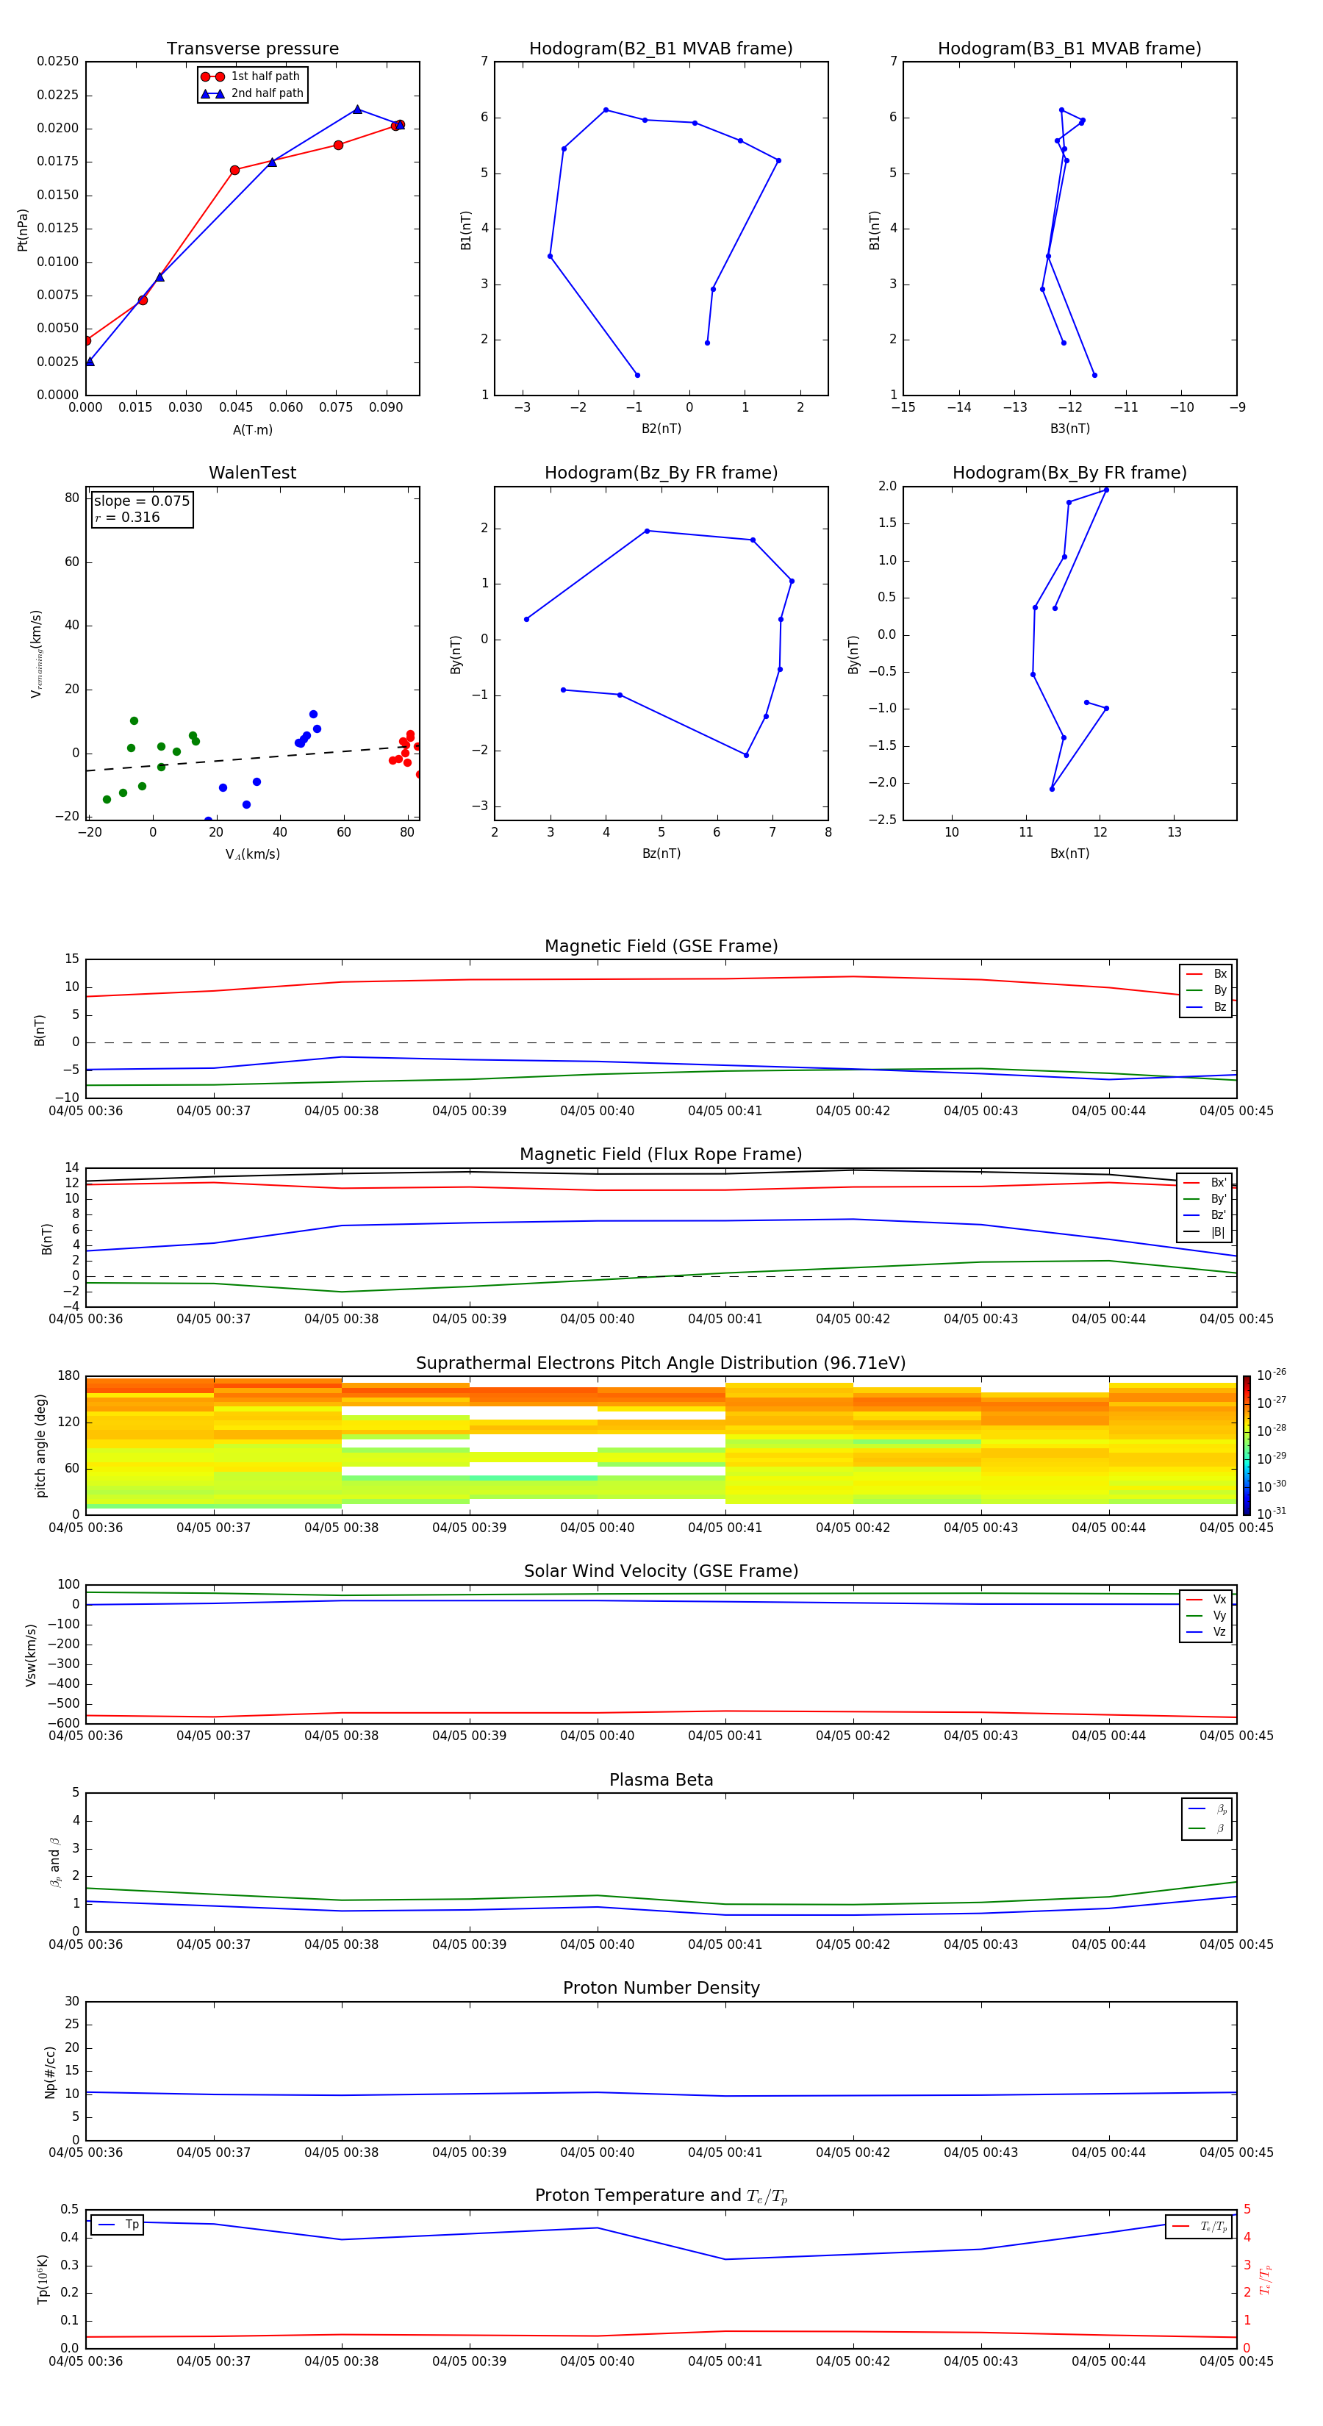
Task: Click '|B|' legend entry in Flux Rope plot
Action: tap(1205, 1232)
